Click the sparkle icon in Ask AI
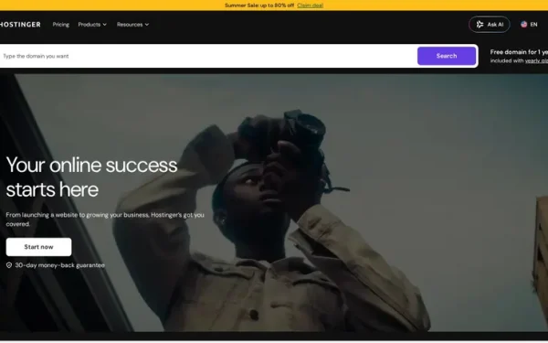Viewport: 548px width, 343px height. tap(479, 25)
